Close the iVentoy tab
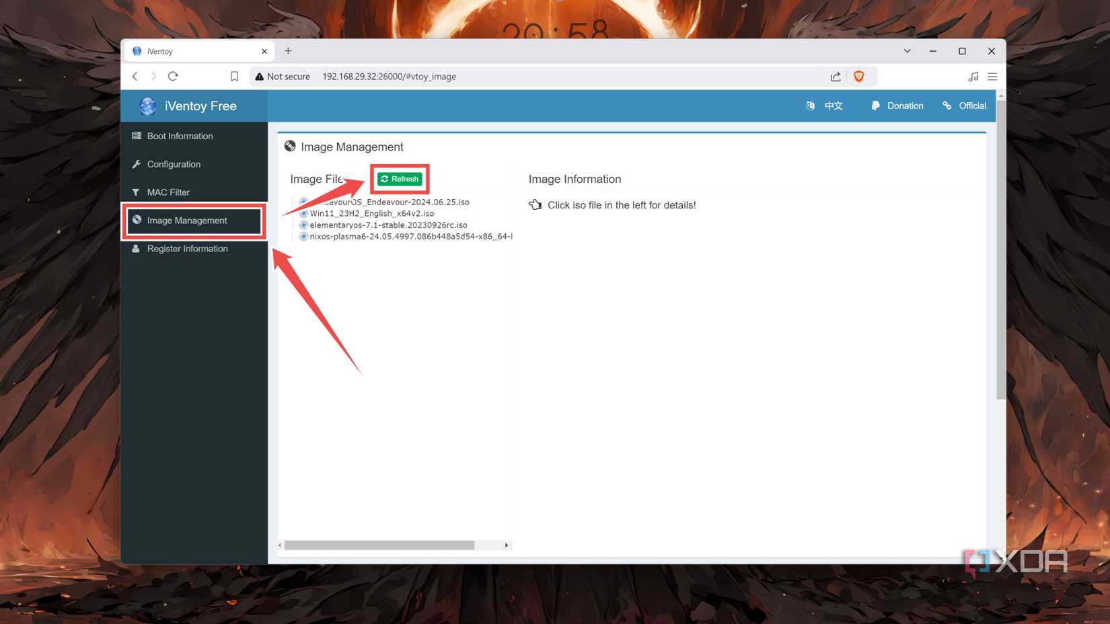This screenshot has height=624, width=1110. (264, 51)
